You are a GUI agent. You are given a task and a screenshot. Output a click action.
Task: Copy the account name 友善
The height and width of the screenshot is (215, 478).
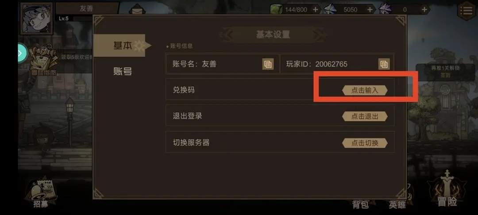click(x=268, y=64)
